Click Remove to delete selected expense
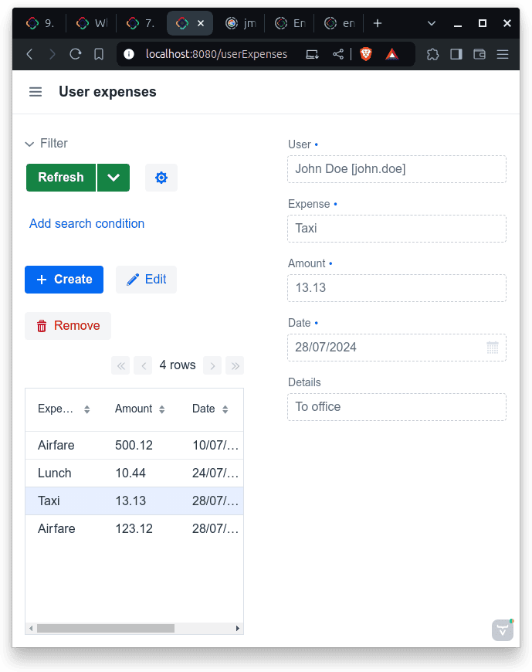 68,326
